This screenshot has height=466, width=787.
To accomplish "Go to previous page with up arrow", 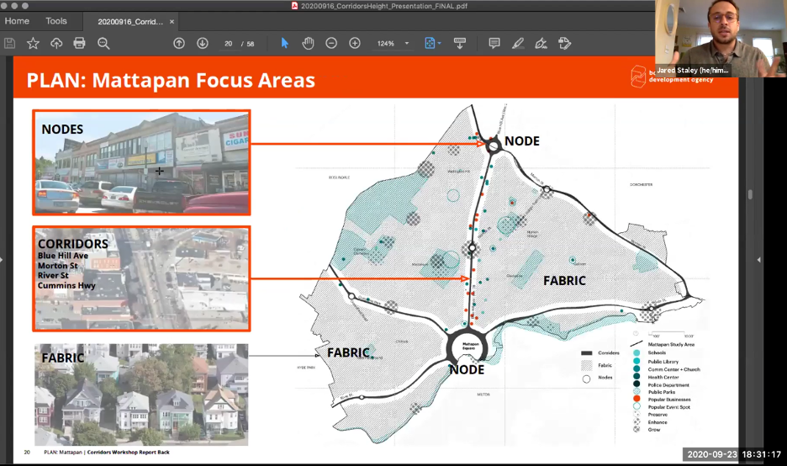I will [179, 43].
